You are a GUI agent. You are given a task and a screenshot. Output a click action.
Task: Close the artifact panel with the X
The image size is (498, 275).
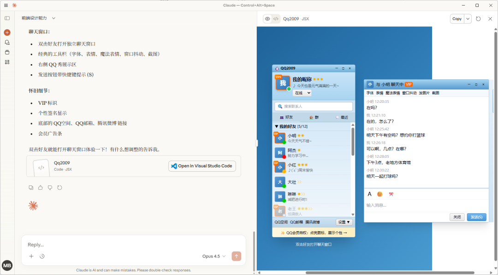coord(490,19)
